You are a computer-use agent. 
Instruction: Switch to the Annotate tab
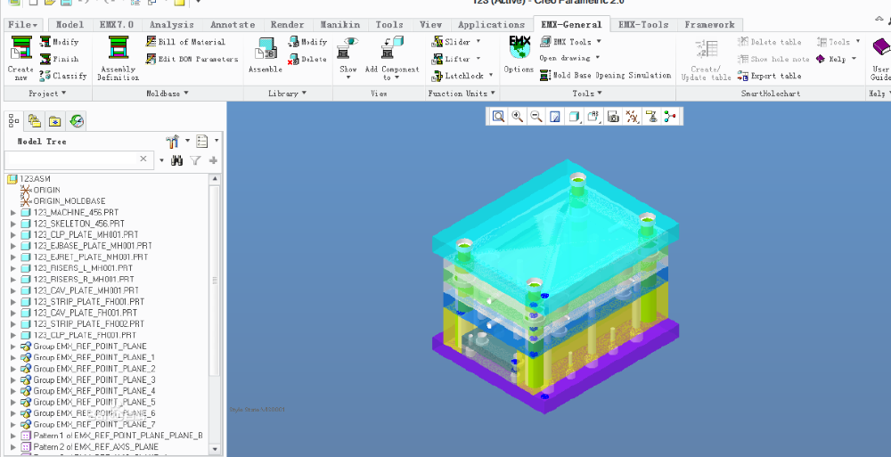pos(233,24)
